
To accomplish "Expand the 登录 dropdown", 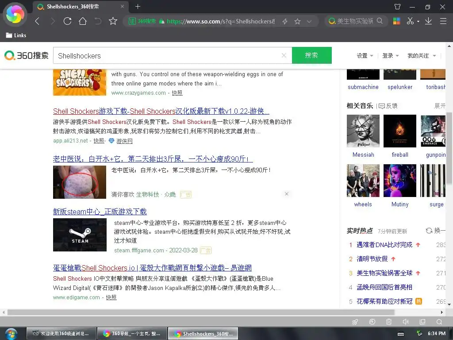I will coord(390,55).
